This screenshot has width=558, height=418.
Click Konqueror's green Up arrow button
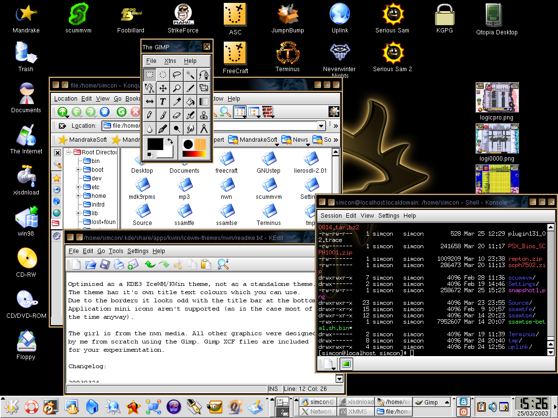coord(62,112)
